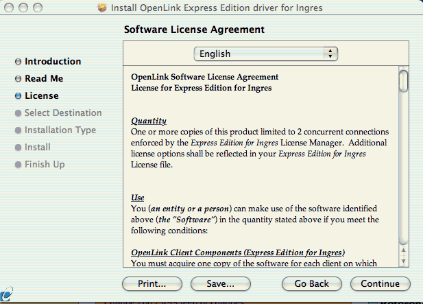Select the Introduction step in sidebar

tap(53, 61)
